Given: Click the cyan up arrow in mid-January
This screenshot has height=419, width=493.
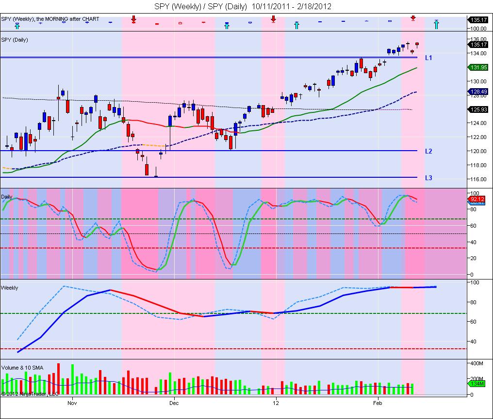Looking at the screenshot, I should [296, 25].
